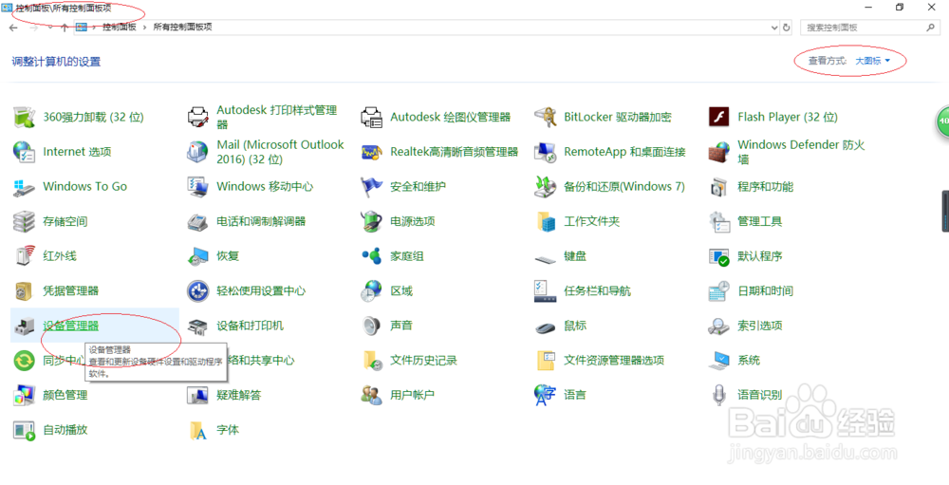The height and width of the screenshot is (485, 949).
Task: Click the 安全和维护 flag icon
Action: pos(371,186)
